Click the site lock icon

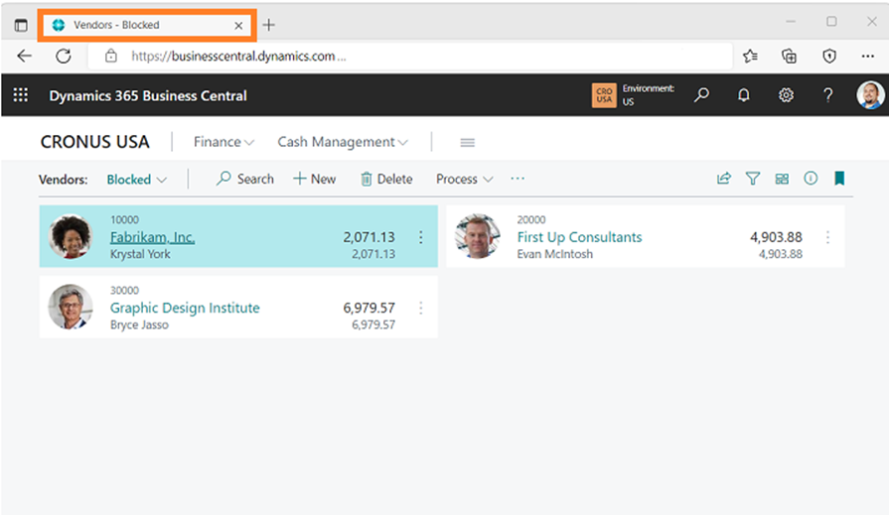(111, 57)
